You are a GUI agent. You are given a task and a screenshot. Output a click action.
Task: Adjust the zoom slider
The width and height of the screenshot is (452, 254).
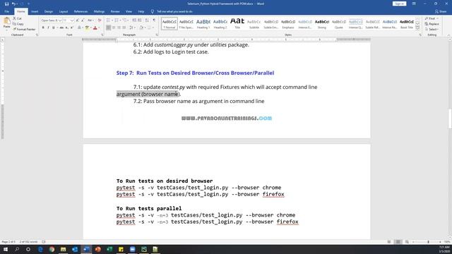coord(428,242)
